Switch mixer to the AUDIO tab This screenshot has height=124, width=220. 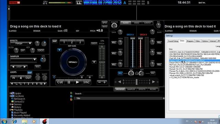click(125, 23)
